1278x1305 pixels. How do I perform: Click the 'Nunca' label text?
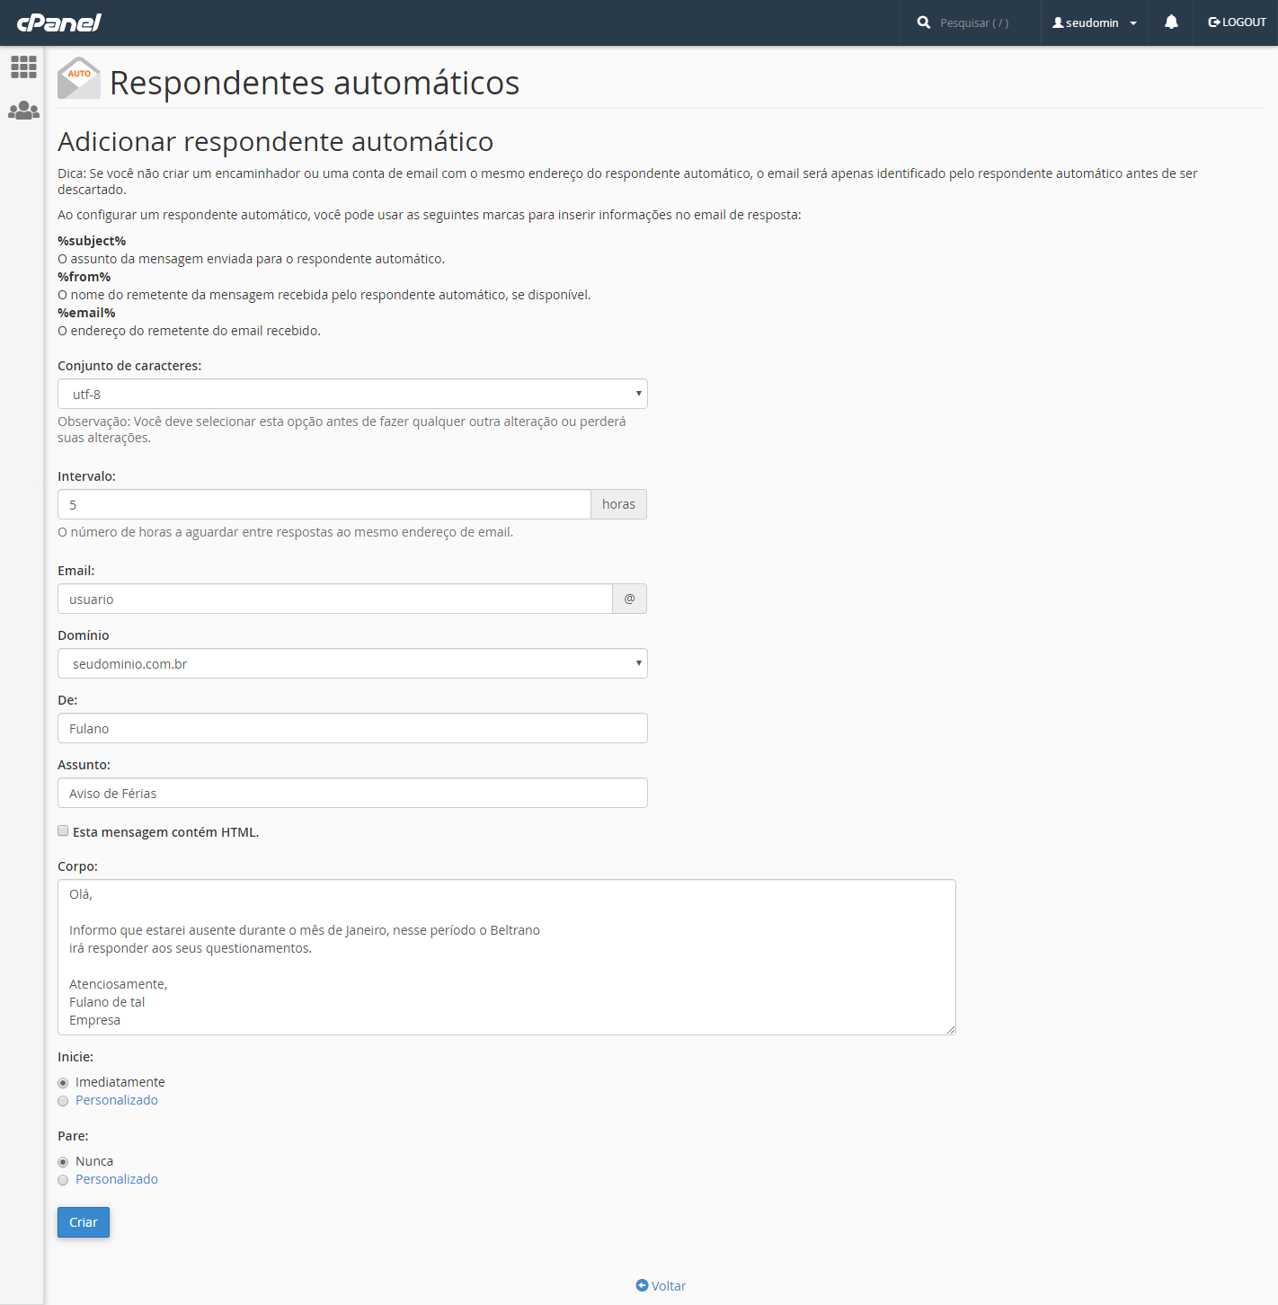click(x=94, y=1161)
